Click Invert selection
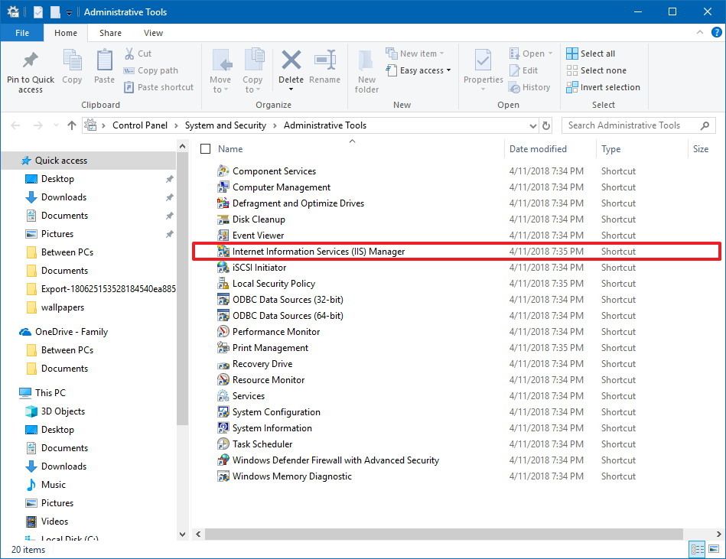Viewport: 726px width, 559px height. coord(603,87)
